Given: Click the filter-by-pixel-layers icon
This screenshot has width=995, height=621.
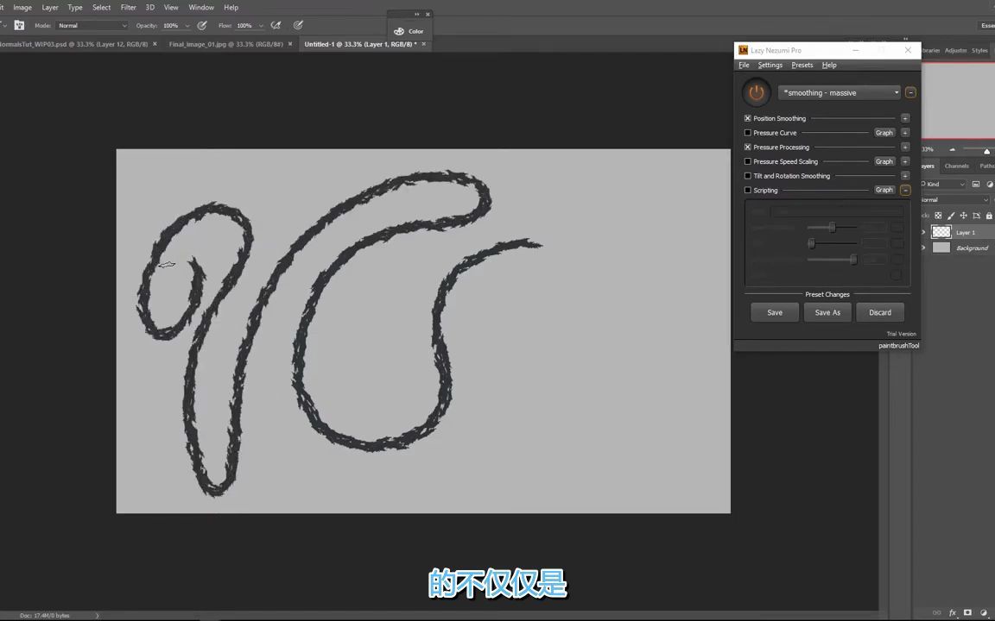Looking at the screenshot, I should (x=976, y=184).
